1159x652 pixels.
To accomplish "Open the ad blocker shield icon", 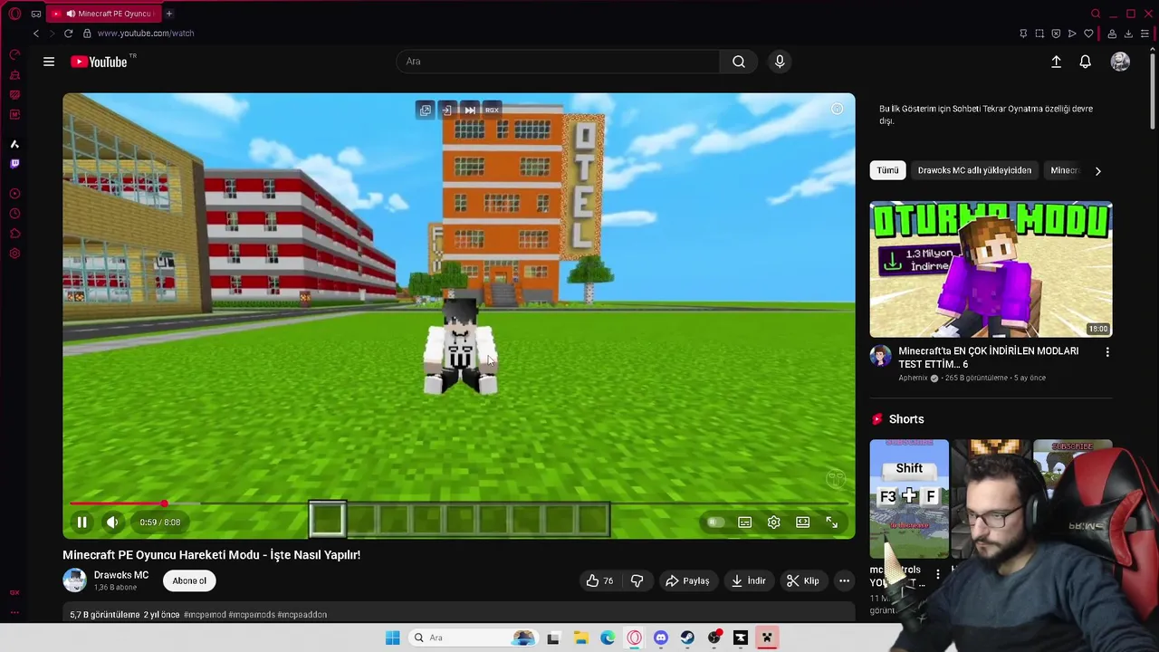I will click(1056, 34).
